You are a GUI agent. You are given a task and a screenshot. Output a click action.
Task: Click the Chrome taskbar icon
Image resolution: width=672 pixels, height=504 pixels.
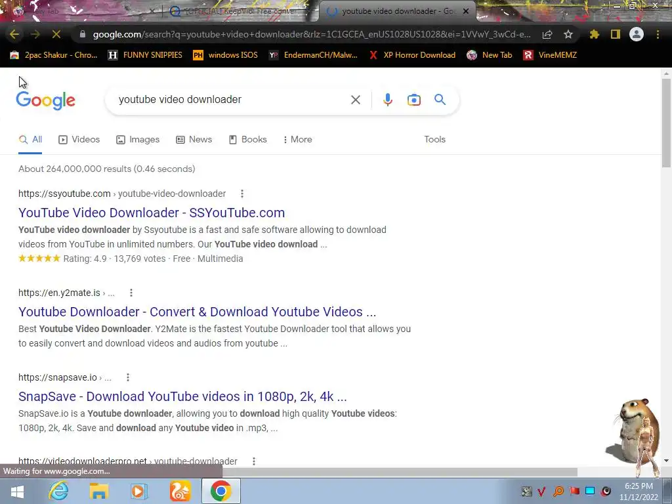pos(220,491)
